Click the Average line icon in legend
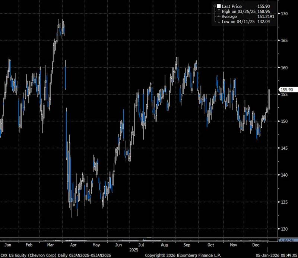298x258 pixels. coord(219,16)
